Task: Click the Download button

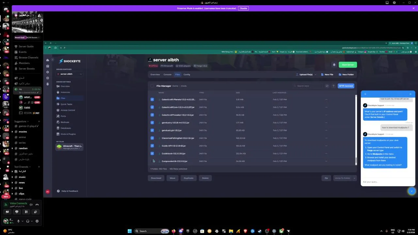Action: pos(156,178)
